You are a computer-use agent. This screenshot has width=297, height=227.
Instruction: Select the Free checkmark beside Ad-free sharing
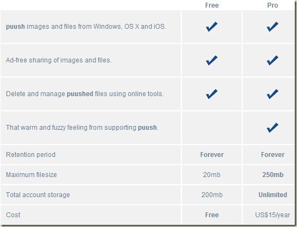pos(212,60)
